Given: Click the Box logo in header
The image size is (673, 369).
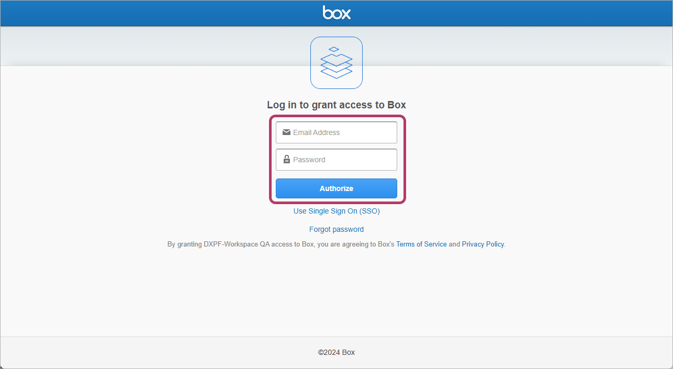Looking at the screenshot, I should 336,13.
